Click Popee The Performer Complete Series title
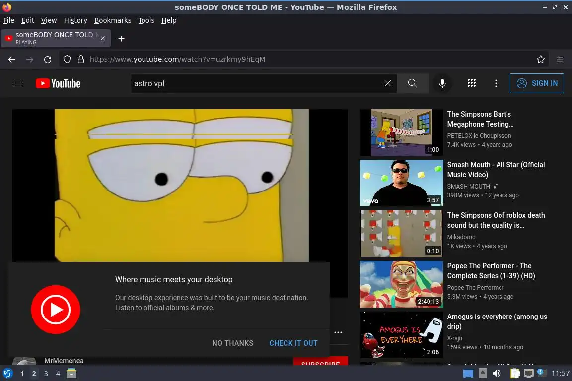Screen dimensions: 572x381 [491, 271]
